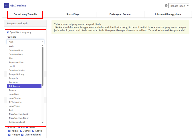Go to Informasi Keanggotaan tab
Viewport: 194px width, 139px height.
click(x=168, y=14)
